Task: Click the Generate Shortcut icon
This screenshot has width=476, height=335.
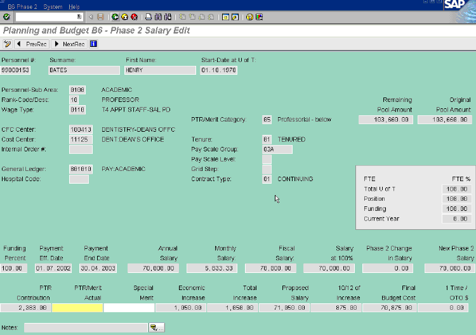Action: click(x=235, y=17)
